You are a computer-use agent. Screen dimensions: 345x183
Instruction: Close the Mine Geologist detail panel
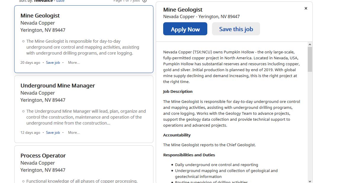pos(306,8)
